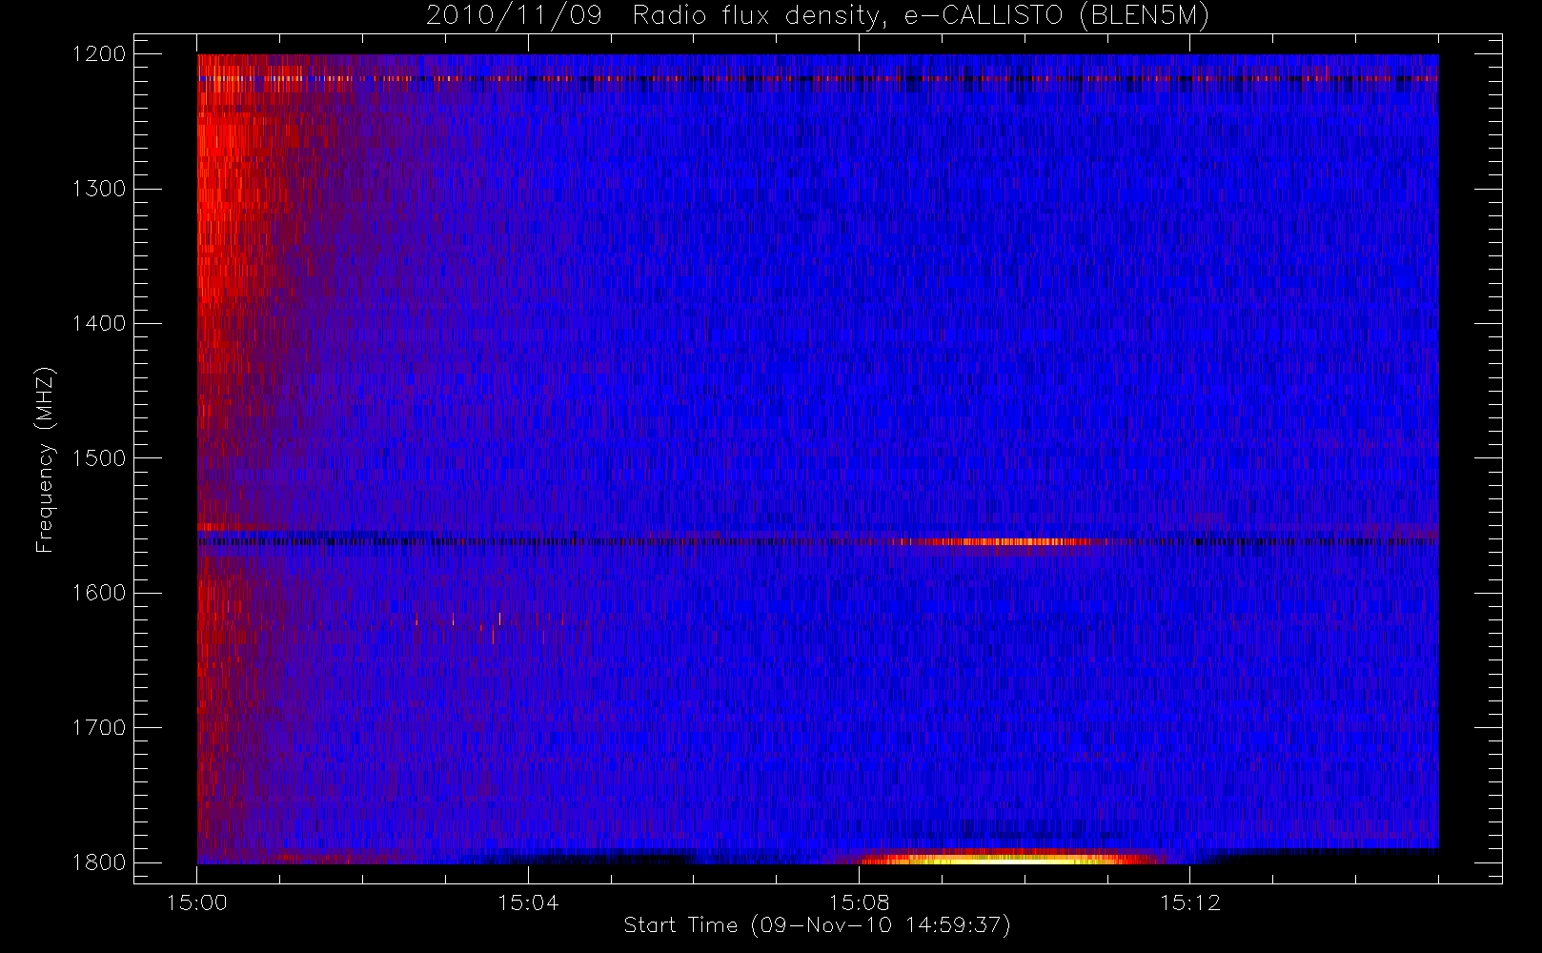Click the 15:00 time tick label
The height and width of the screenshot is (953, 1542).
197,902
